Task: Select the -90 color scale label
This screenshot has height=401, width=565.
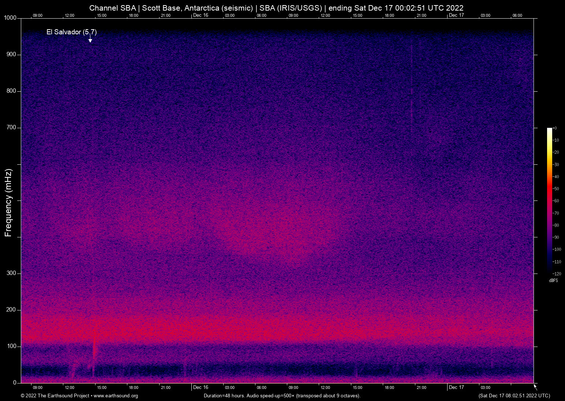Action: [556, 237]
